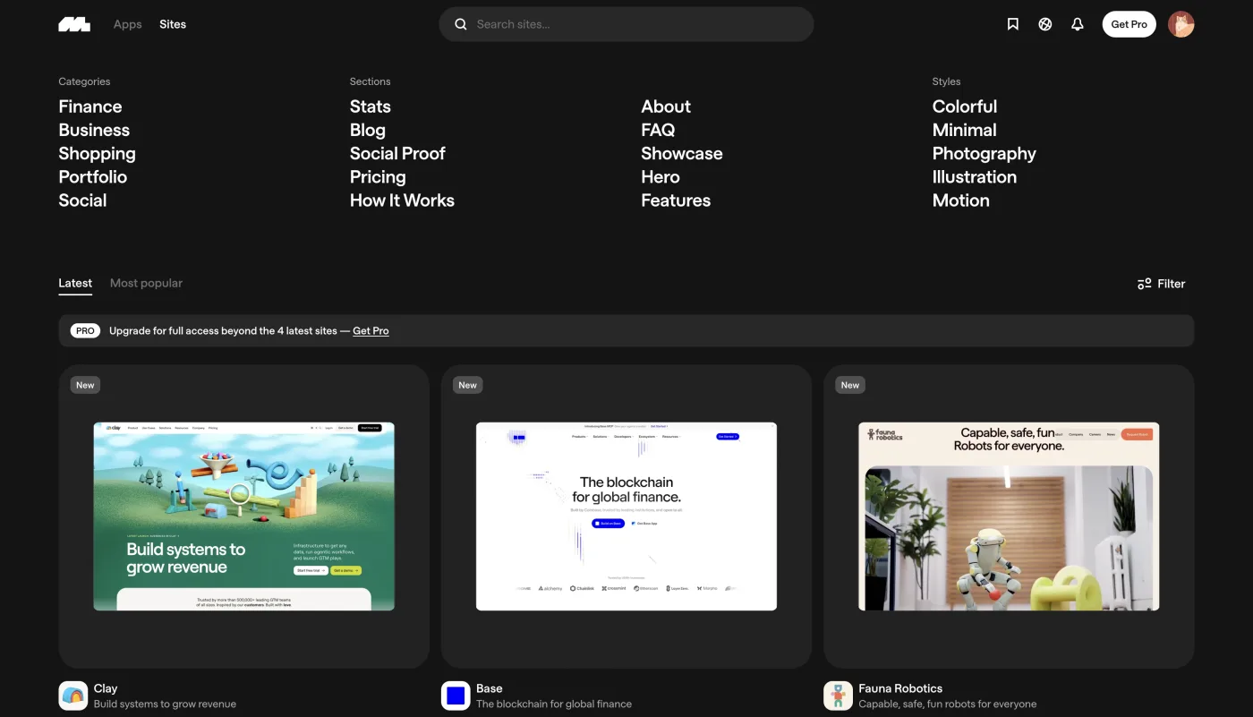Open the FAQ section

[658, 130]
